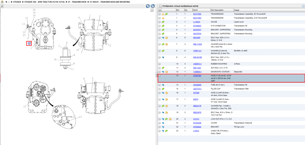The image size is (305, 145).
Task: Open part number link L18331
Action: (196, 131)
